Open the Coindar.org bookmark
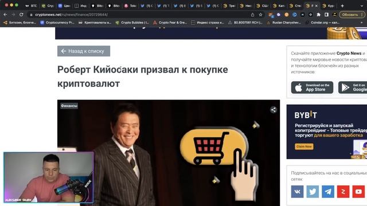The width and height of the screenshot is (367, 206). 322,22
